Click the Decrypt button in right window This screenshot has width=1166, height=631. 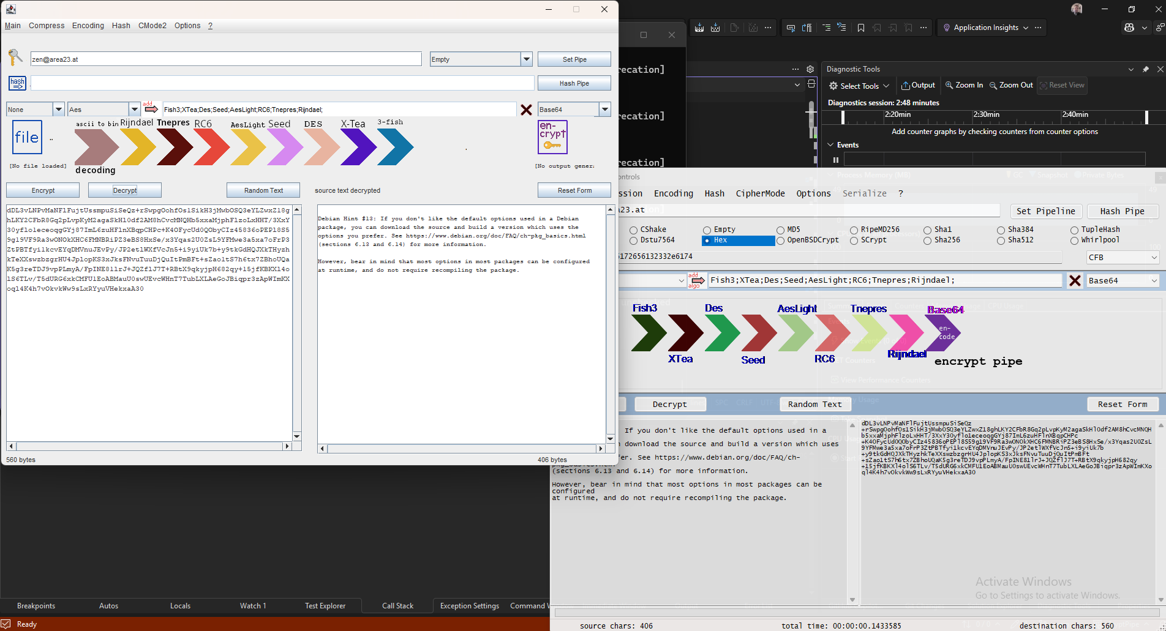670,404
